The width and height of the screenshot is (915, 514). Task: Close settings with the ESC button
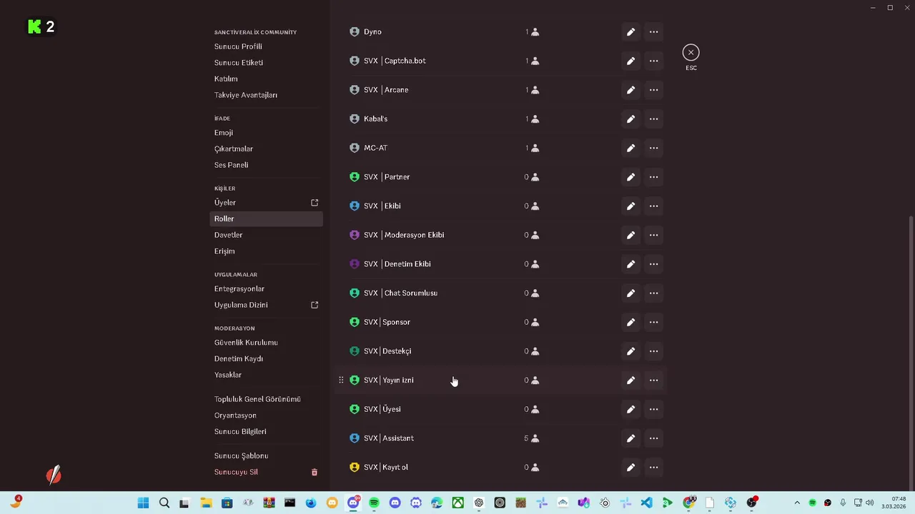(691, 53)
